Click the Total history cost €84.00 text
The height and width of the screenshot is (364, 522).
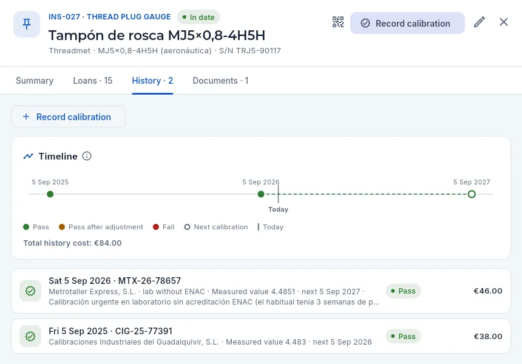[x=72, y=243]
